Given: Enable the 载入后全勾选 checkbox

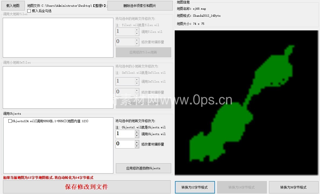Looking at the screenshot, I should [x=29, y=11].
